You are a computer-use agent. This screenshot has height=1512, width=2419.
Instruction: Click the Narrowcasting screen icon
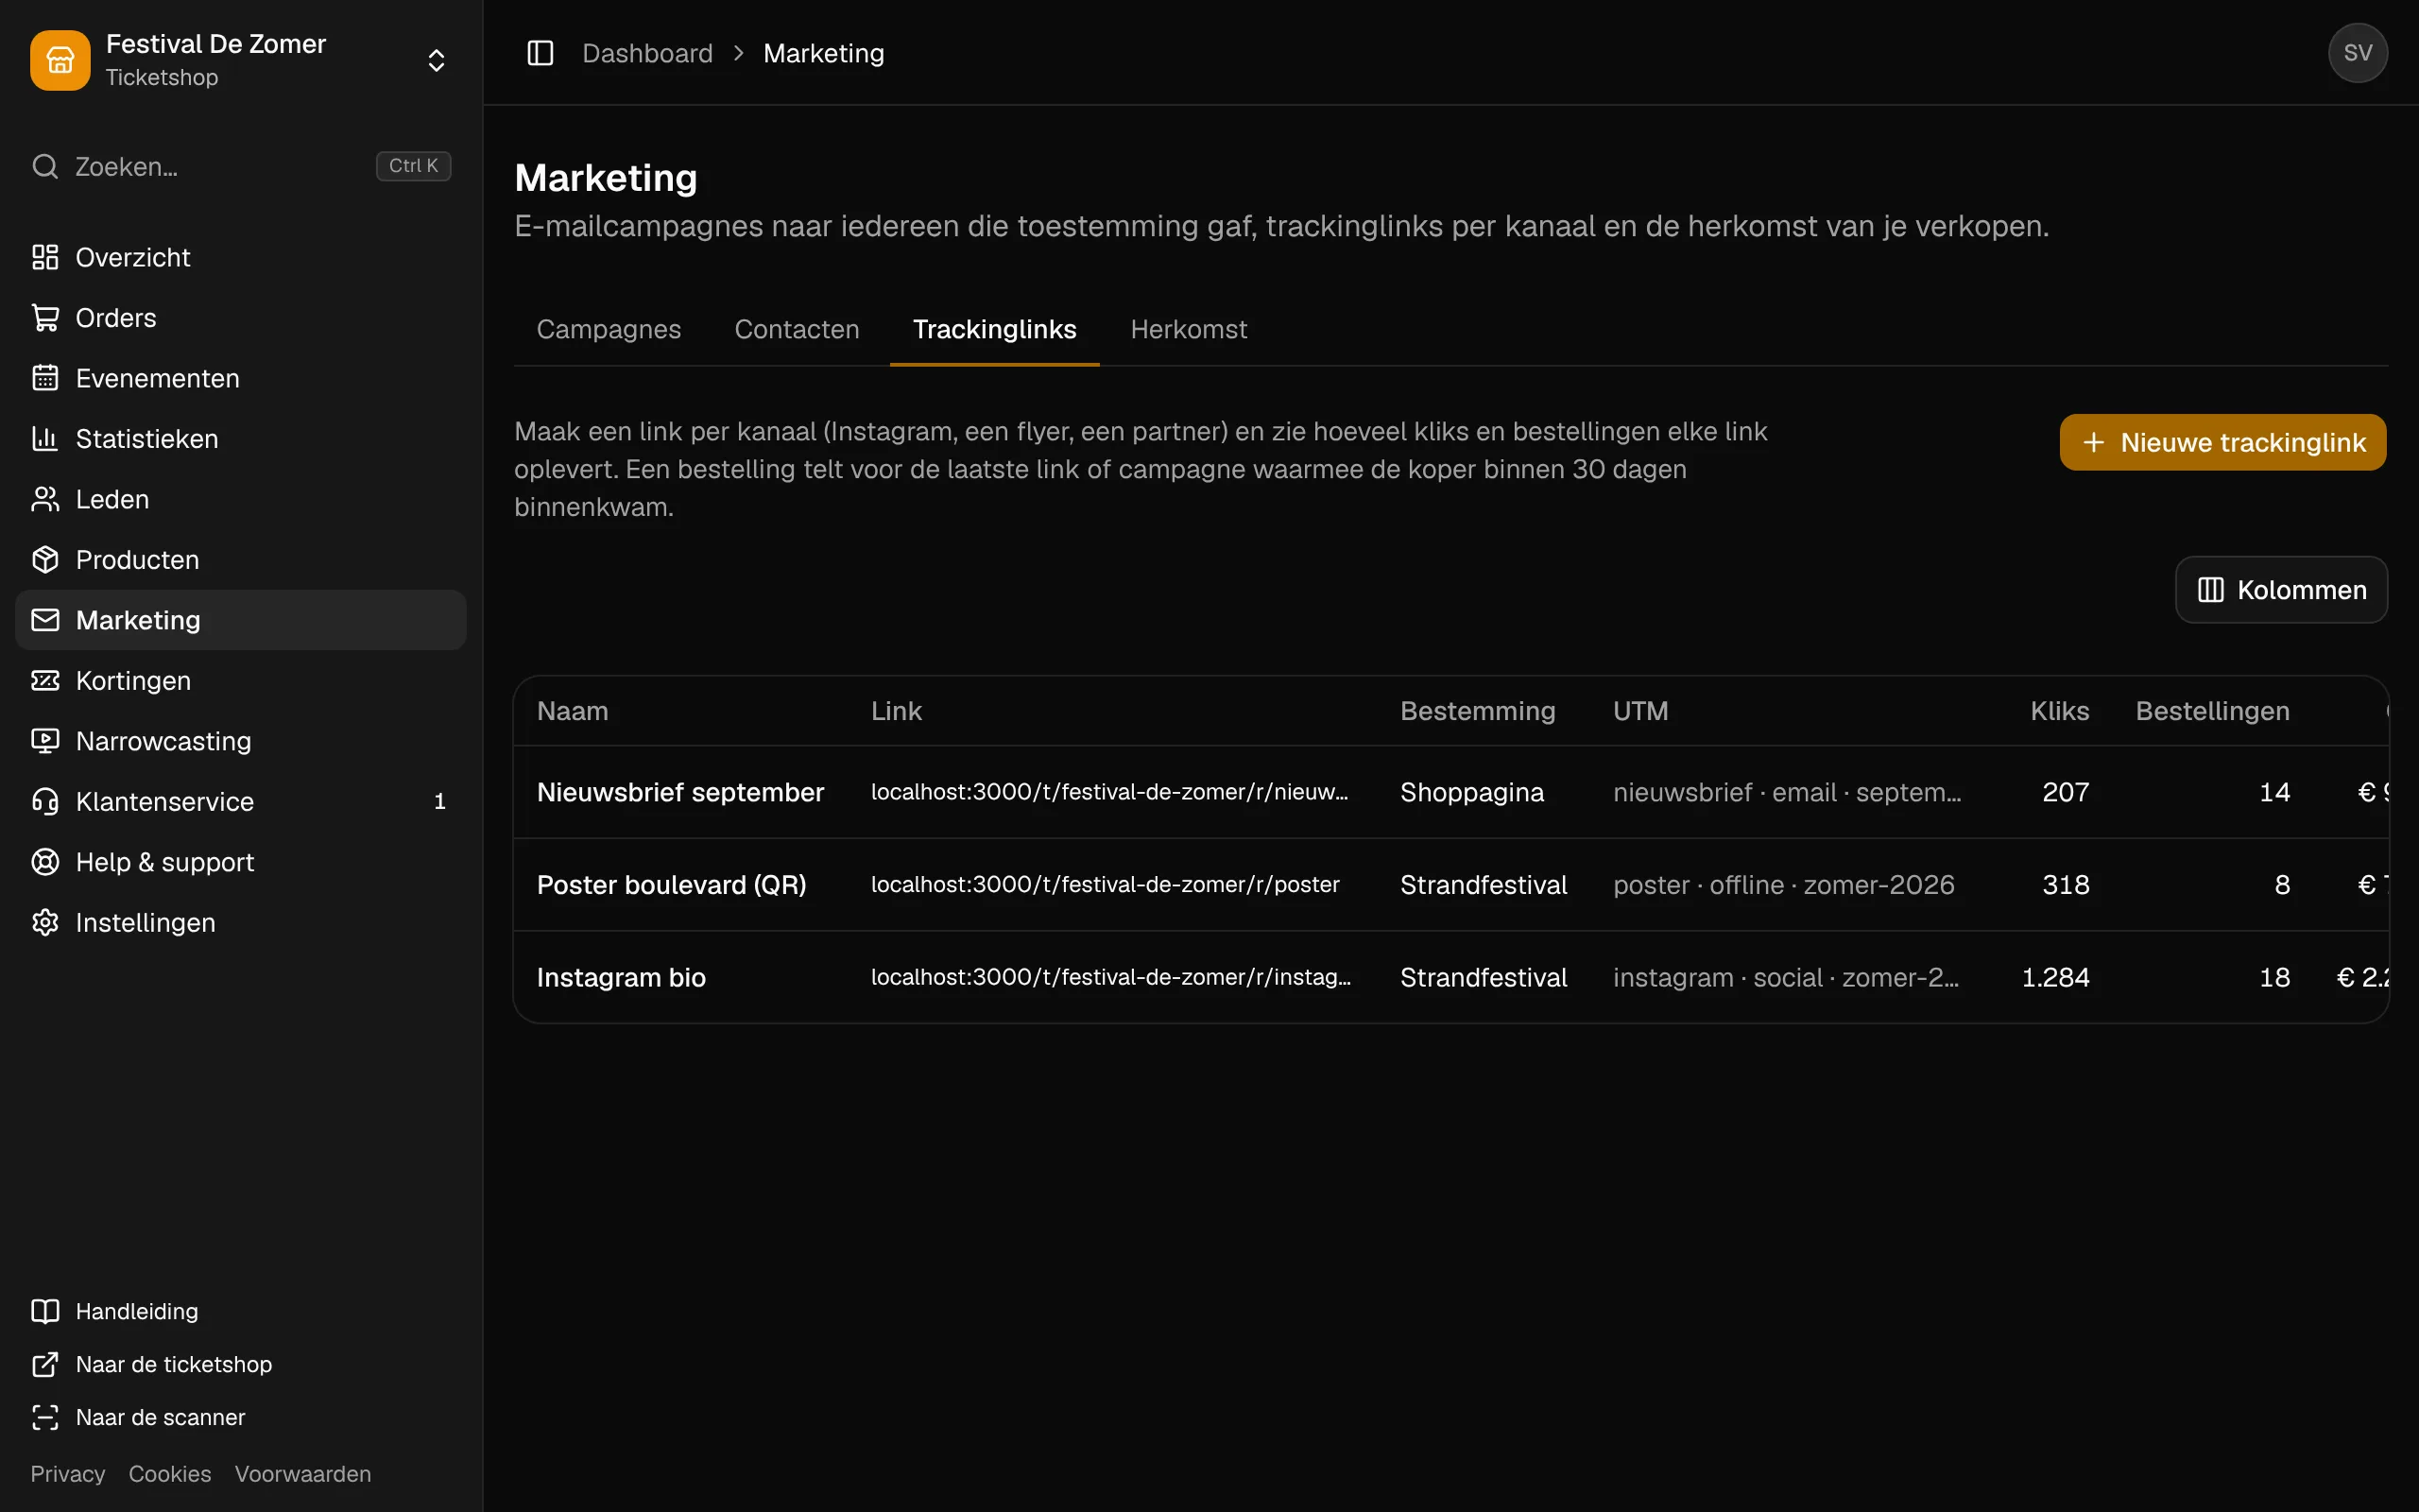point(45,741)
